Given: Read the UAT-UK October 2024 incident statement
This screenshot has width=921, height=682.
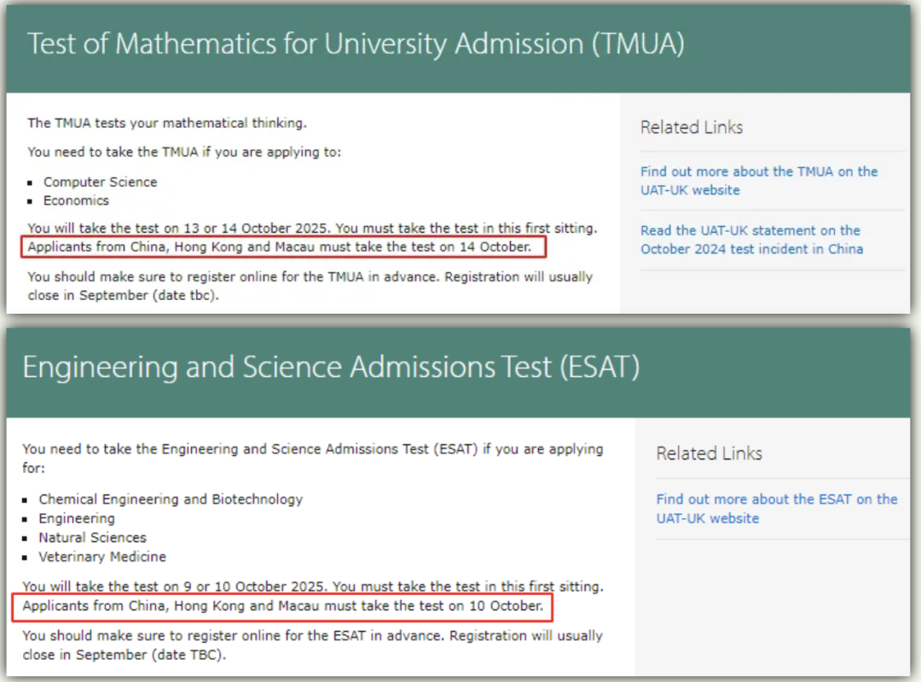Looking at the screenshot, I should [752, 240].
